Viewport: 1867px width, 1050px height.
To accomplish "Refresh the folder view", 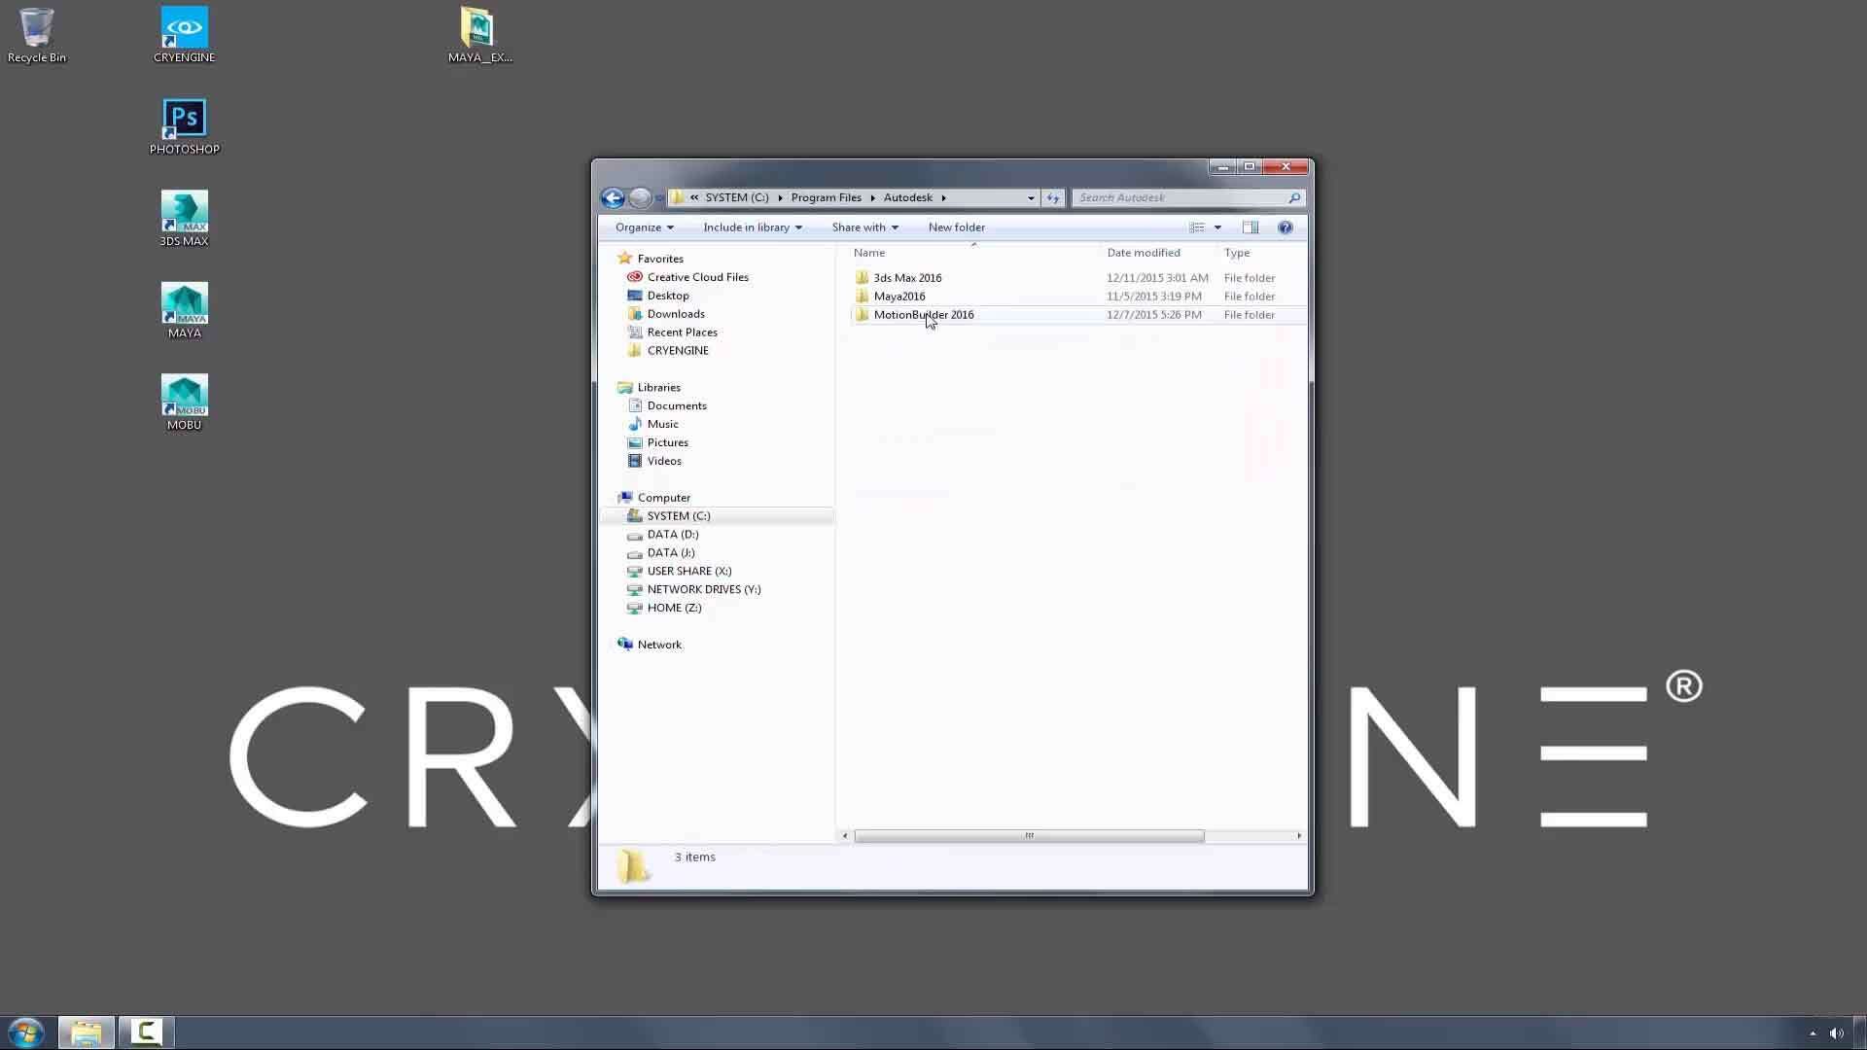I will [x=1053, y=197].
